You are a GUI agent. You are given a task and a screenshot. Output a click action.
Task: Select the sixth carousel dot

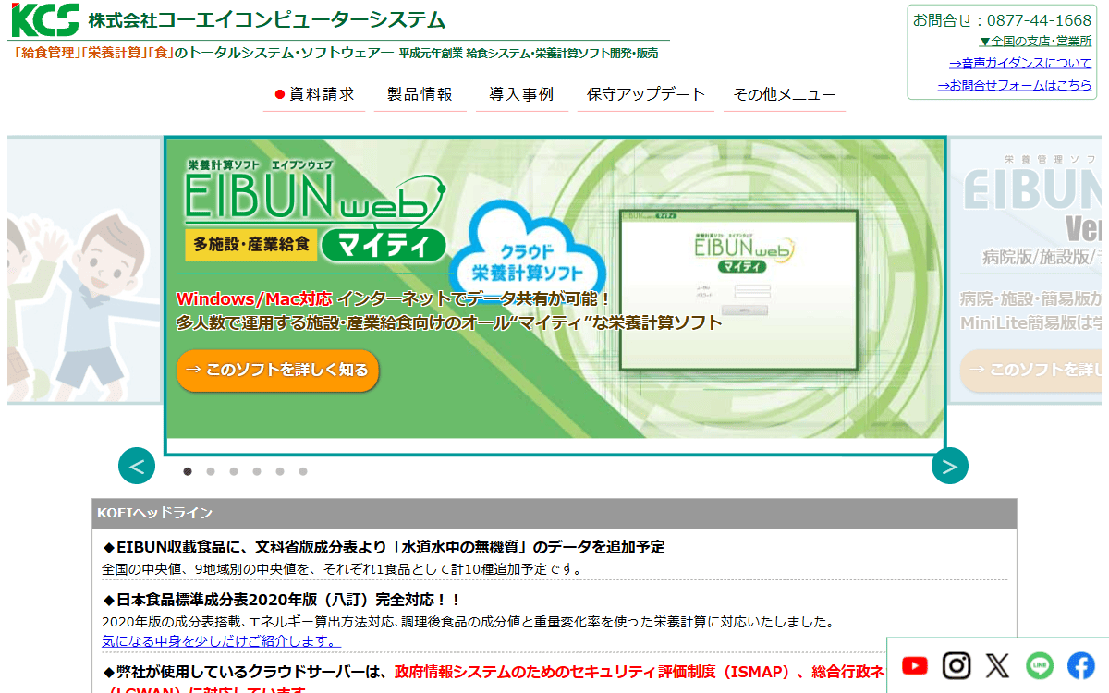pos(303,471)
